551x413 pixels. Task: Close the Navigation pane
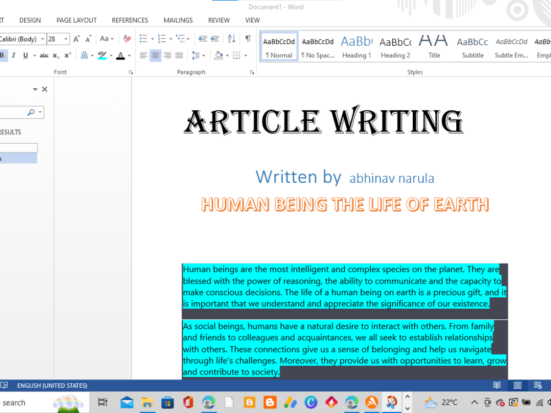(x=45, y=89)
